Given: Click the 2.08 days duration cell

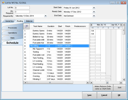Looking at the screenshot, I should click(x=51, y=76).
